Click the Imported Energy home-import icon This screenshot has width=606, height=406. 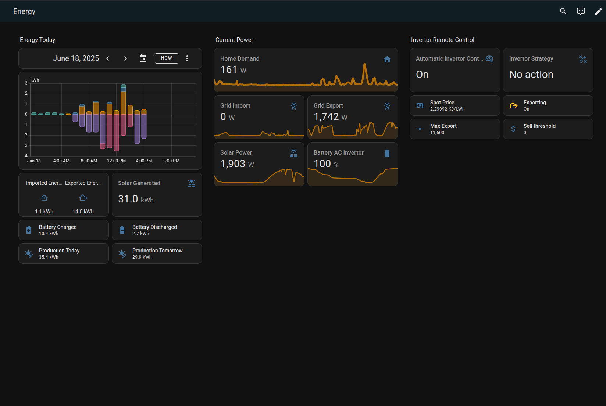point(44,198)
